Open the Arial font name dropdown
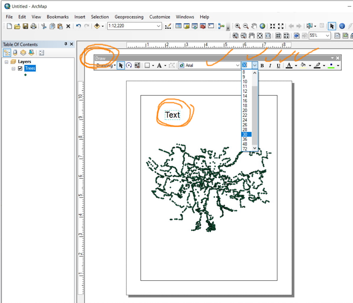353x303 pixels. (x=237, y=65)
